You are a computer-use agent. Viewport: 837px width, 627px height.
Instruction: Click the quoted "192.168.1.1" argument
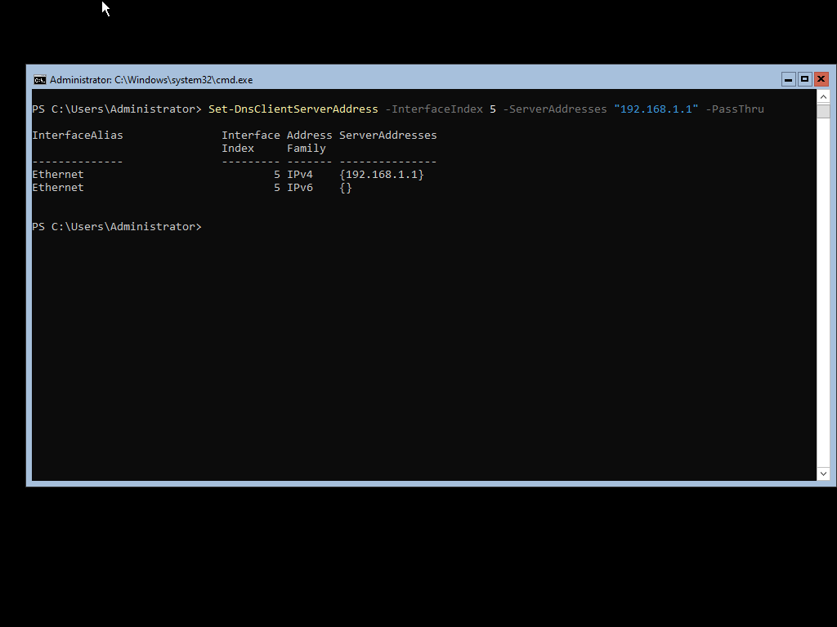[656, 109]
